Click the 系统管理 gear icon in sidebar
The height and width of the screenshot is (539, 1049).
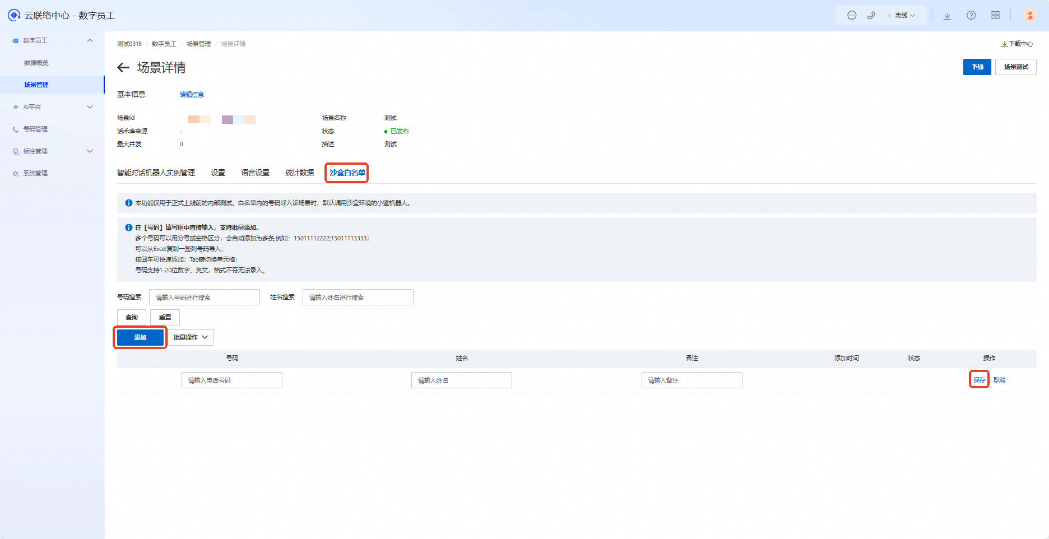pos(16,174)
